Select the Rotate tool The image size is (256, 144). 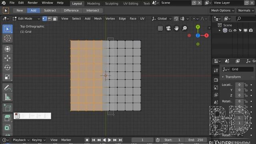pos(7,68)
